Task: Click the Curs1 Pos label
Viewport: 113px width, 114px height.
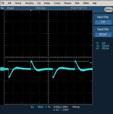Action: click(x=103, y=17)
